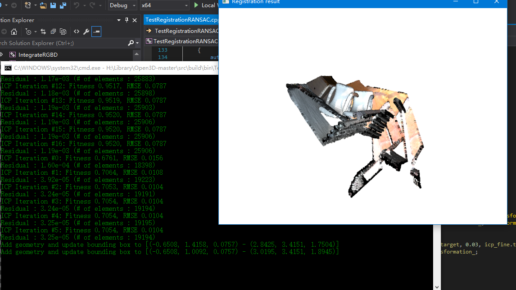Open Properties via the wrench icon
This screenshot has width=516, height=290.
coord(86,32)
